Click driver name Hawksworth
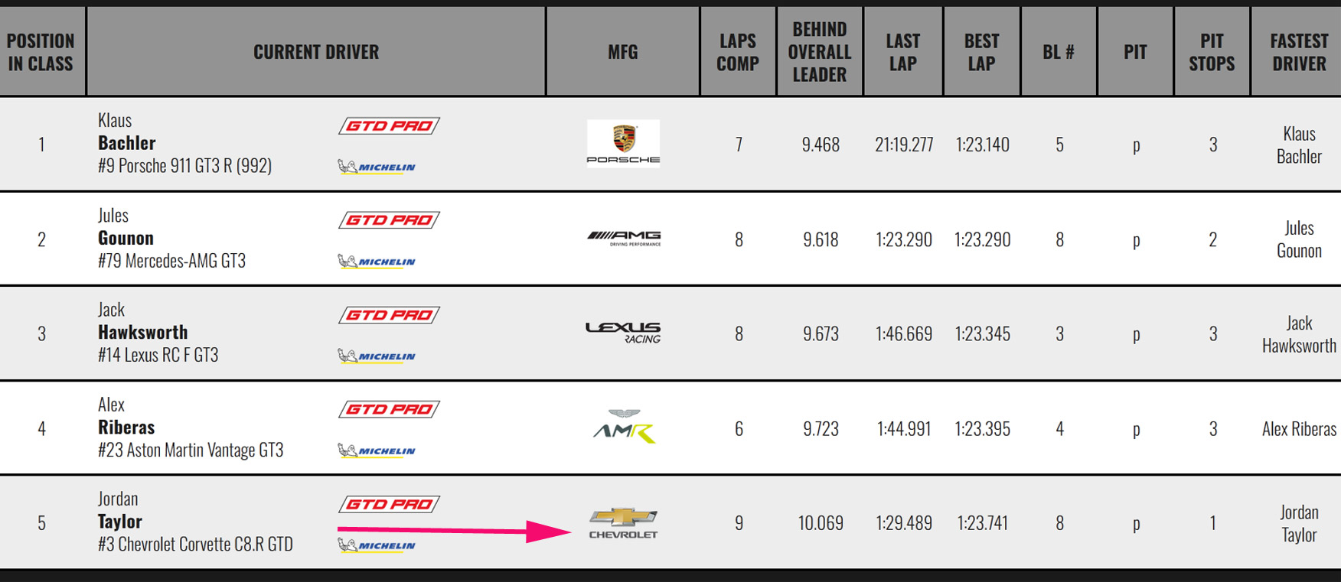Viewport: 1341px width, 582px height. [x=143, y=332]
